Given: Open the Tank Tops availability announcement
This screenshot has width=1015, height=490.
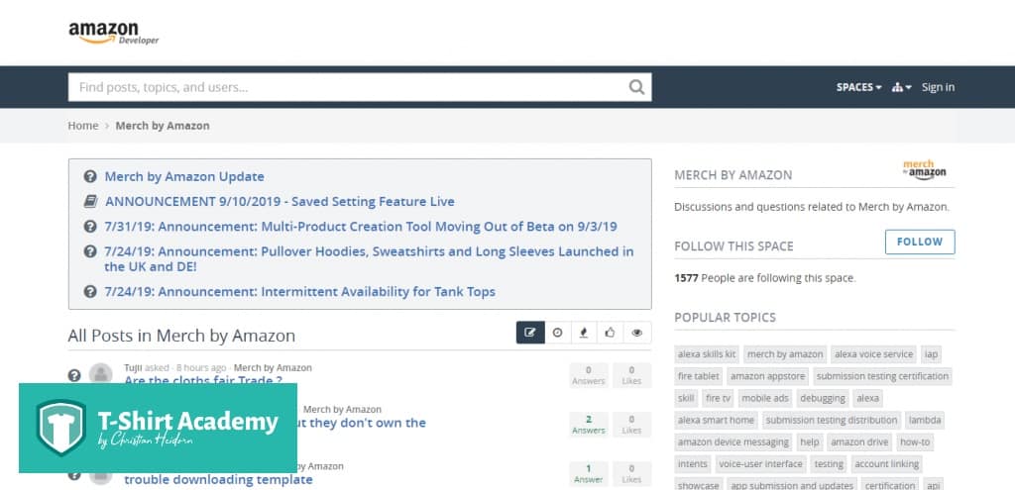Looking at the screenshot, I should pos(299,292).
